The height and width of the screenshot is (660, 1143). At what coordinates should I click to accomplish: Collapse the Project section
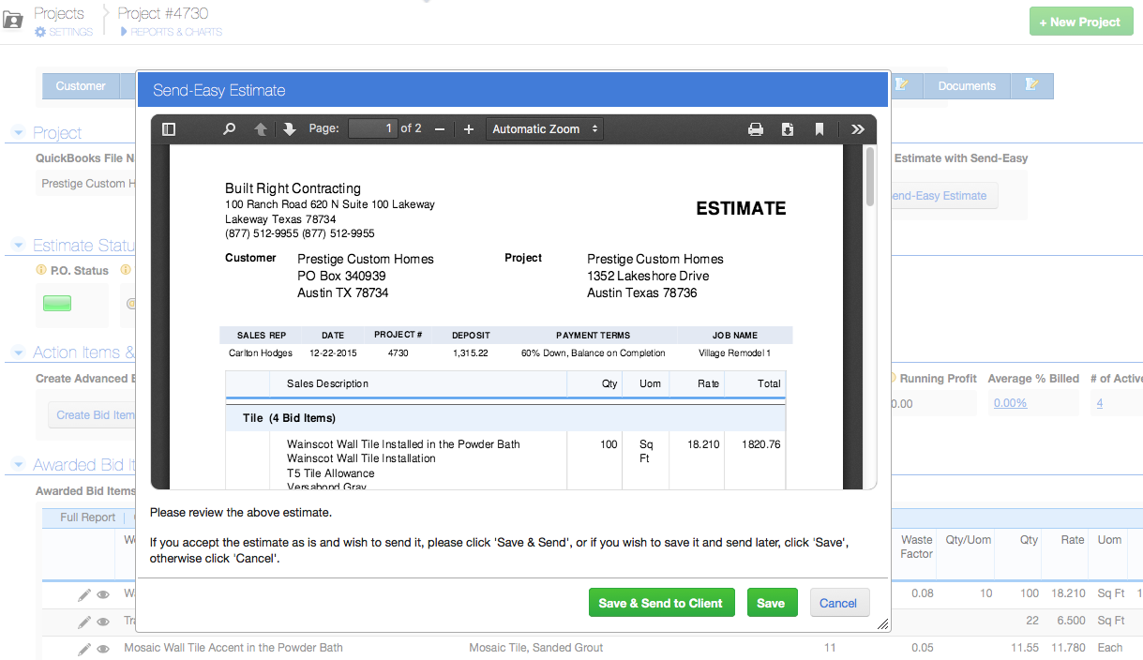(x=18, y=133)
